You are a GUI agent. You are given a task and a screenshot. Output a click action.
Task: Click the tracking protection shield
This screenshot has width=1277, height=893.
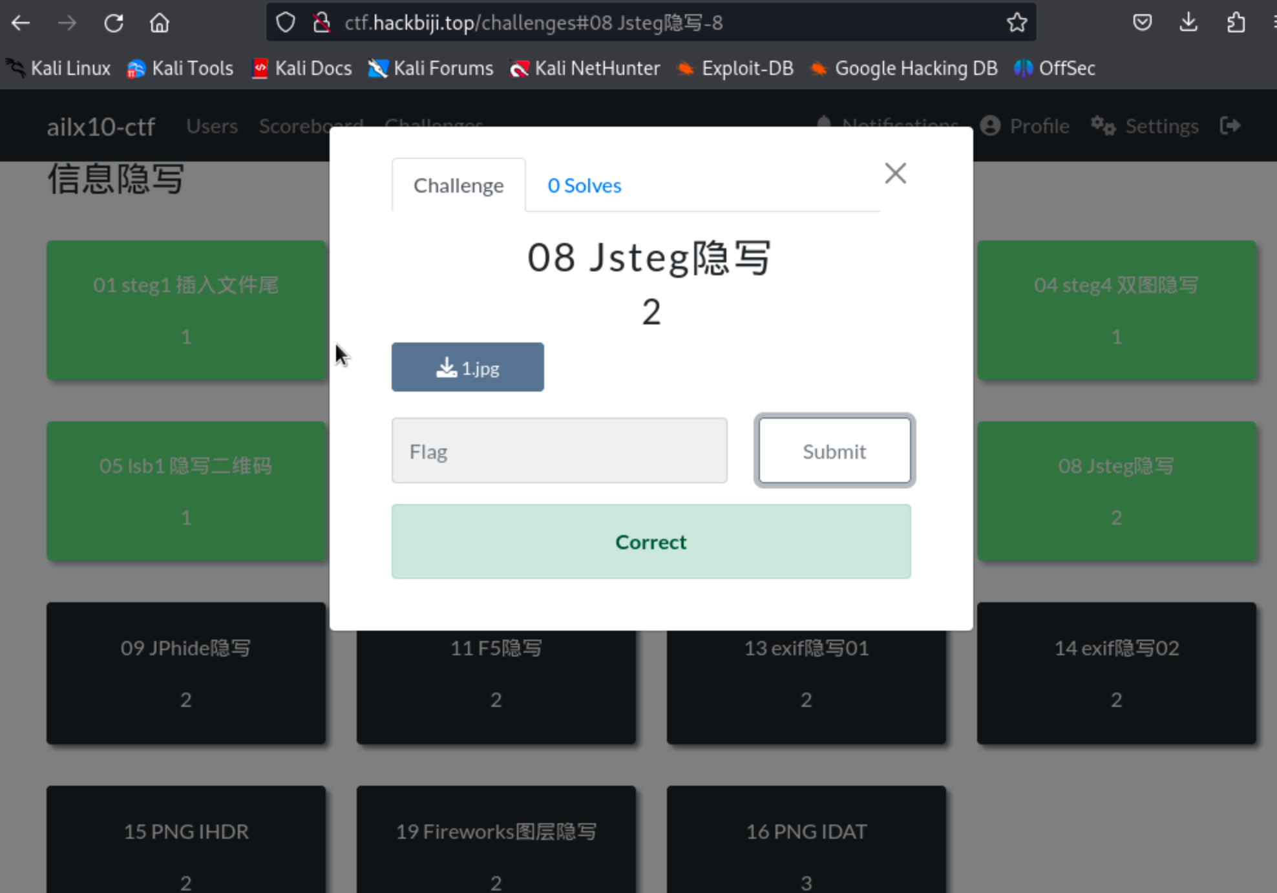coord(284,21)
